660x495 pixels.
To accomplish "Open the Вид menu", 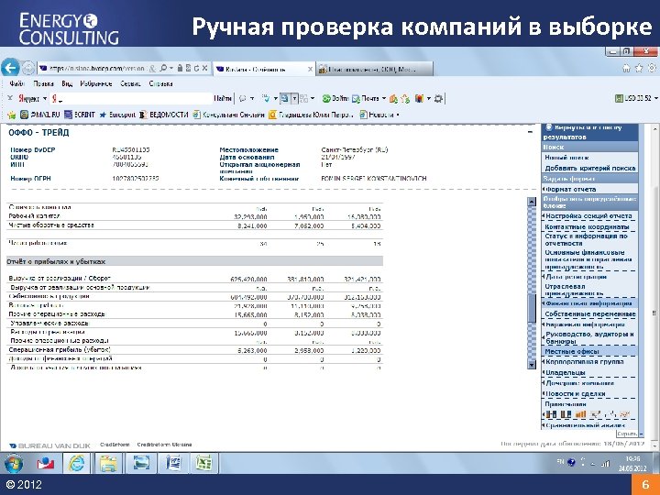I will [67, 83].
